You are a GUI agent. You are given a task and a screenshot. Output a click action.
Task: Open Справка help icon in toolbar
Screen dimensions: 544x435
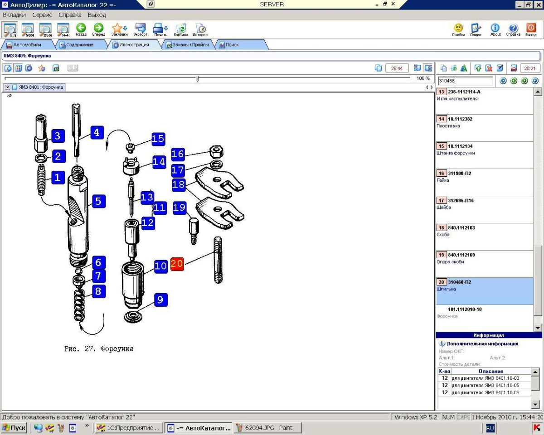click(x=513, y=30)
